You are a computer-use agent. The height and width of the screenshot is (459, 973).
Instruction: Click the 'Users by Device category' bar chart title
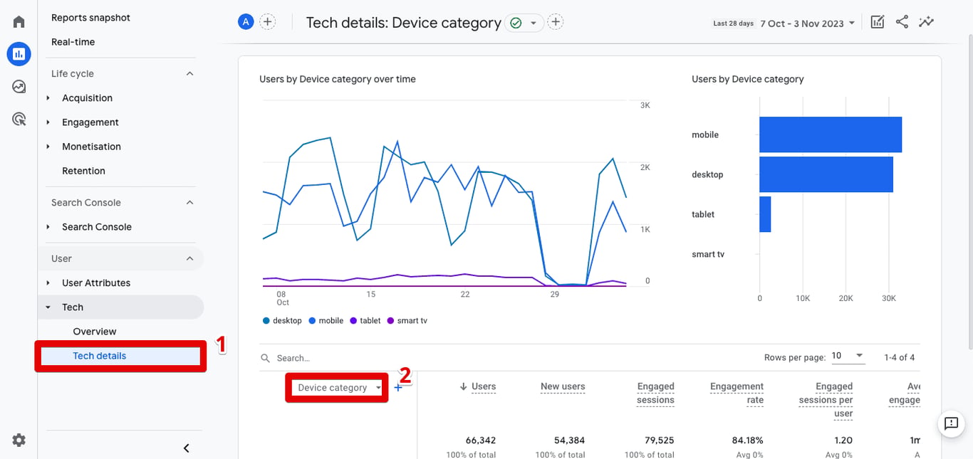pos(748,79)
